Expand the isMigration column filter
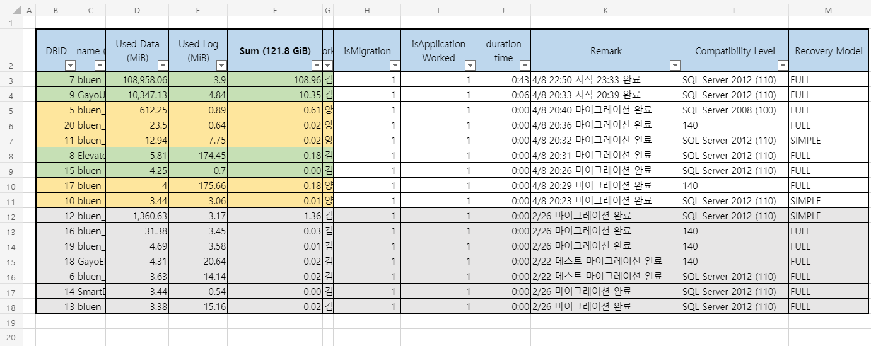This screenshot has height=346, width=871. coord(395,66)
